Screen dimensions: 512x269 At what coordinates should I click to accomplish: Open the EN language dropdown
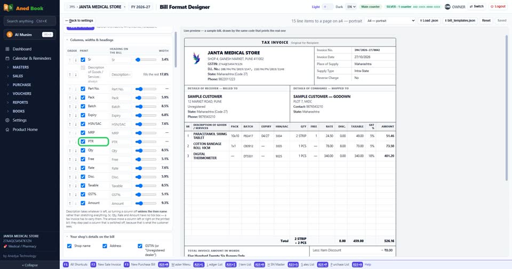click(351, 6)
